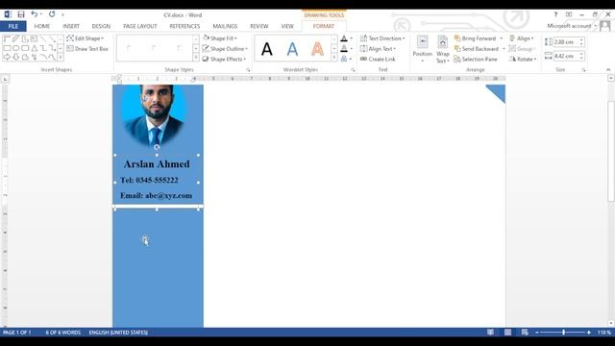
Task: Switch to HOME tab
Action: (x=42, y=26)
